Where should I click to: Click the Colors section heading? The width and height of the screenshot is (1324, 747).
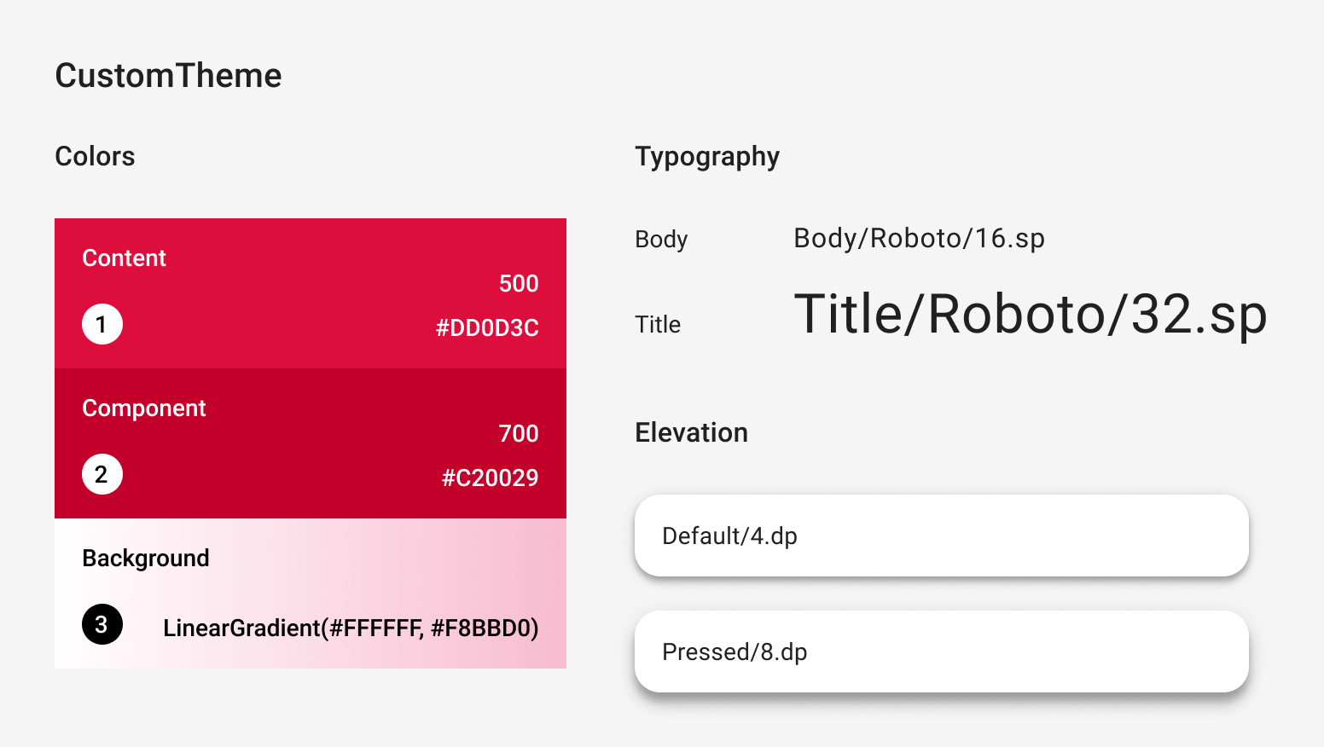pos(95,156)
